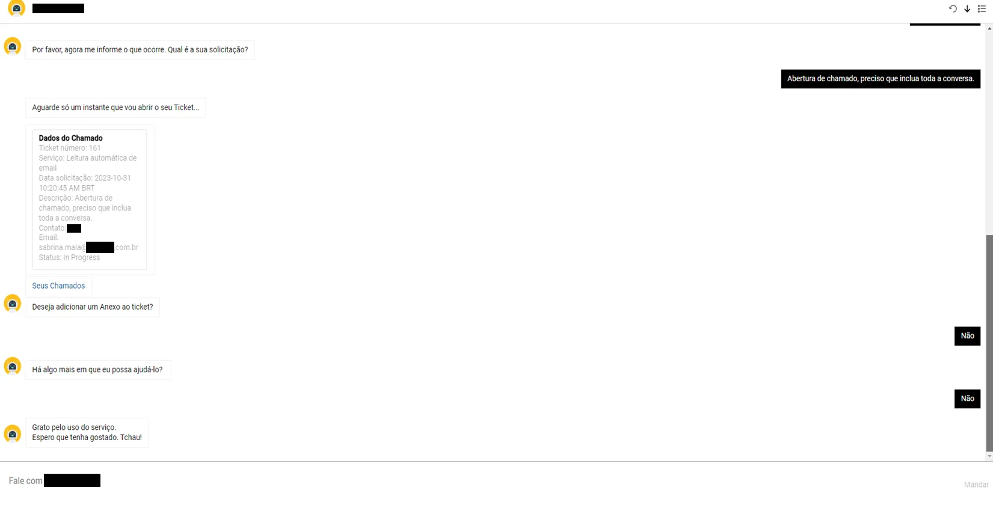Click the last 'Não' reply bubble
Image resolution: width=993 pixels, height=505 pixels.
point(967,399)
